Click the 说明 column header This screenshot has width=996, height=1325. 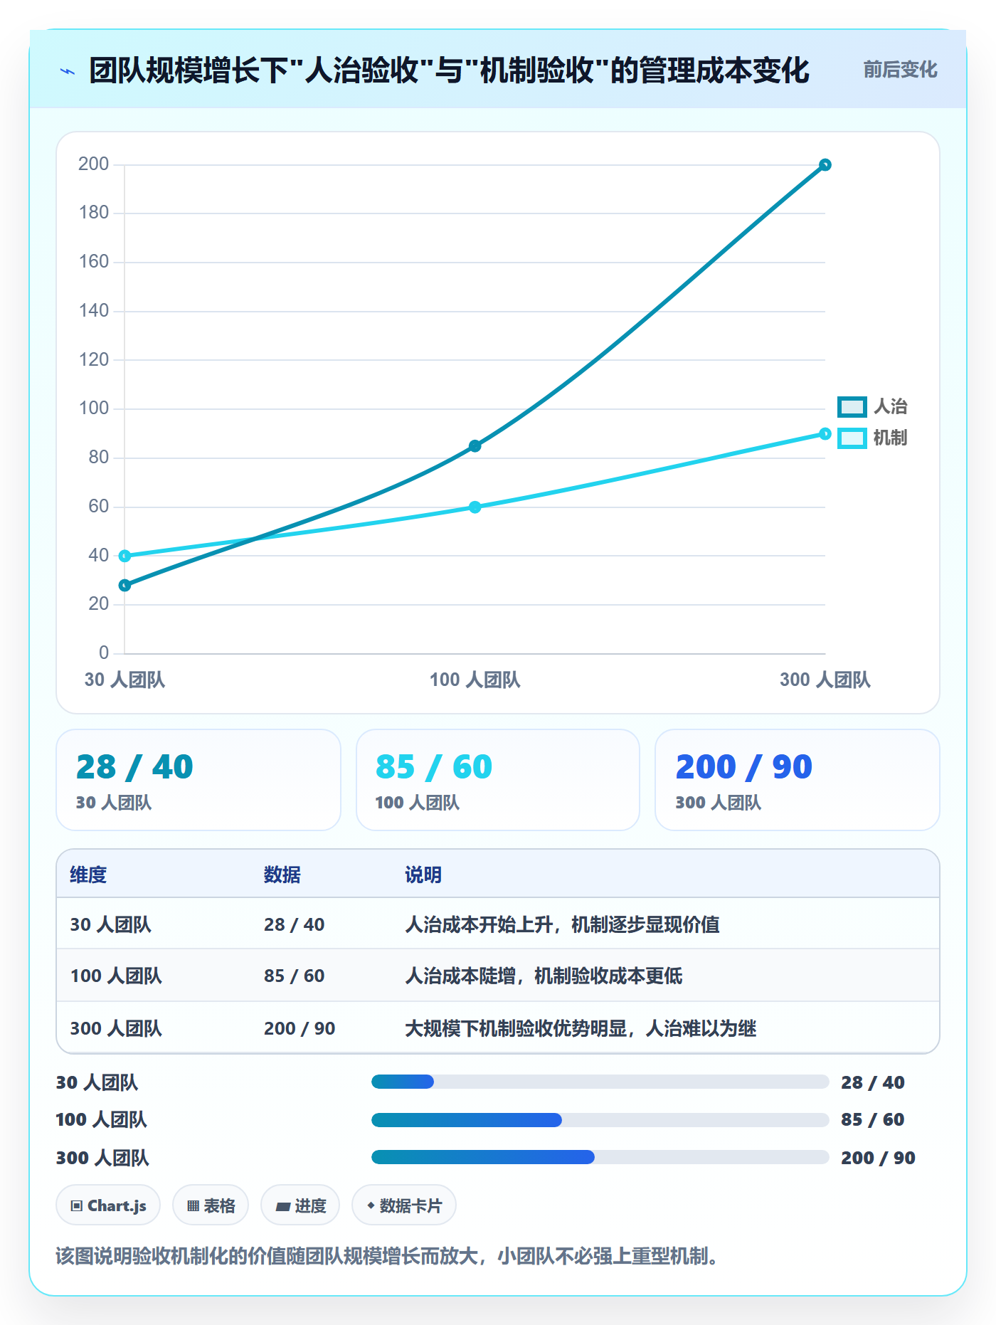pos(423,875)
